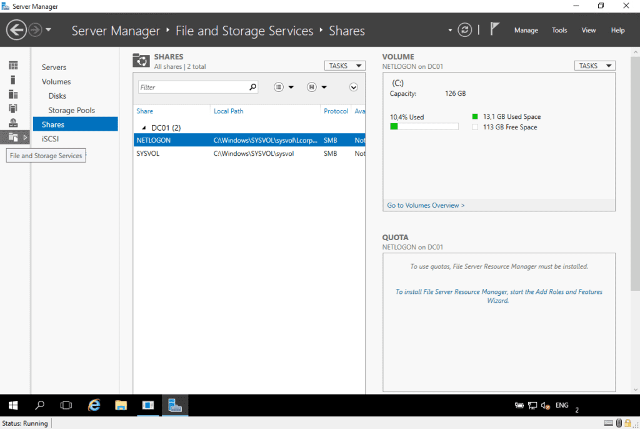Image resolution: width=640 pixels, height=429 pixels.
Task: Click the C:\Windows\SYSVOL\sysvol path cell
Action: 254,153
